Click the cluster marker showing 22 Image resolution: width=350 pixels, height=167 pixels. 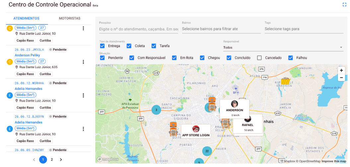[x=207, y=151]
